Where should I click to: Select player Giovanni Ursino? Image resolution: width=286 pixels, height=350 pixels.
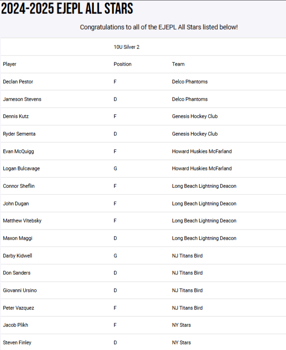point(20,290)
